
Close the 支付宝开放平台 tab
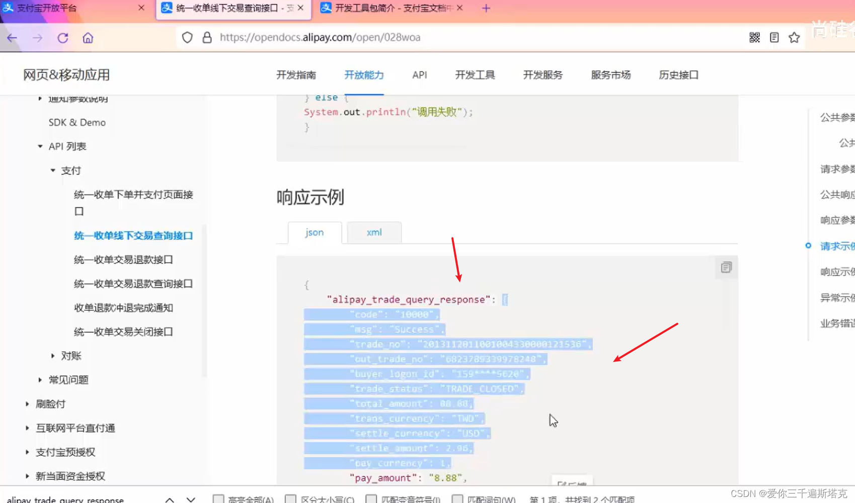pos(141,8)
